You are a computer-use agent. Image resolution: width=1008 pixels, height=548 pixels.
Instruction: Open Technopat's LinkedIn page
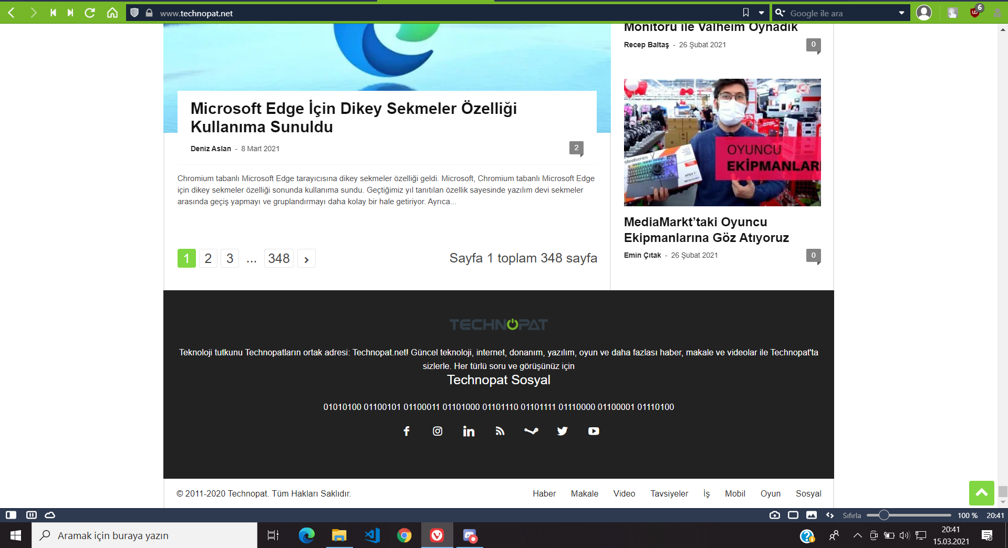[x=469, y=431]
